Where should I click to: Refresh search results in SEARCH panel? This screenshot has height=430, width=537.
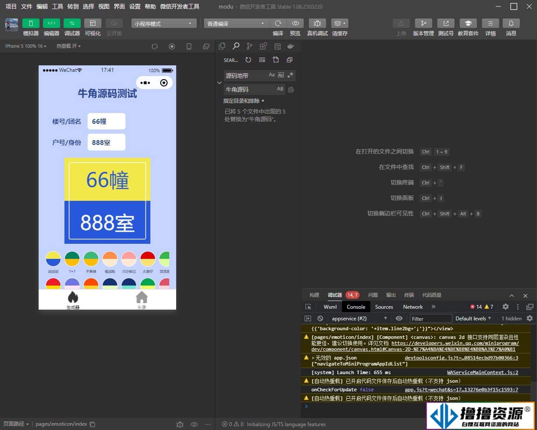(248, 60)
